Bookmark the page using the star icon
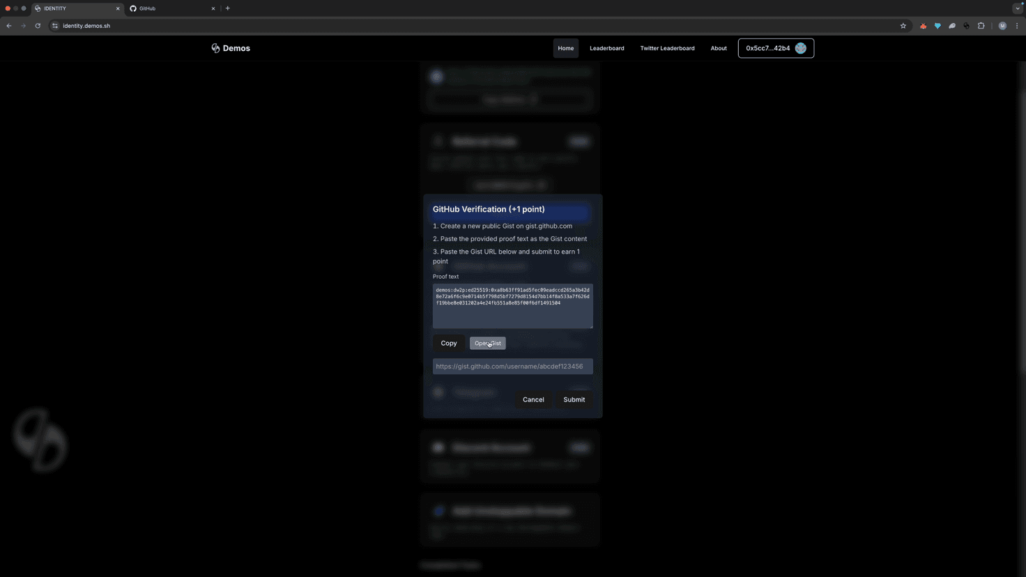This screenshot has width=1026, height=577. coord(903,26)
